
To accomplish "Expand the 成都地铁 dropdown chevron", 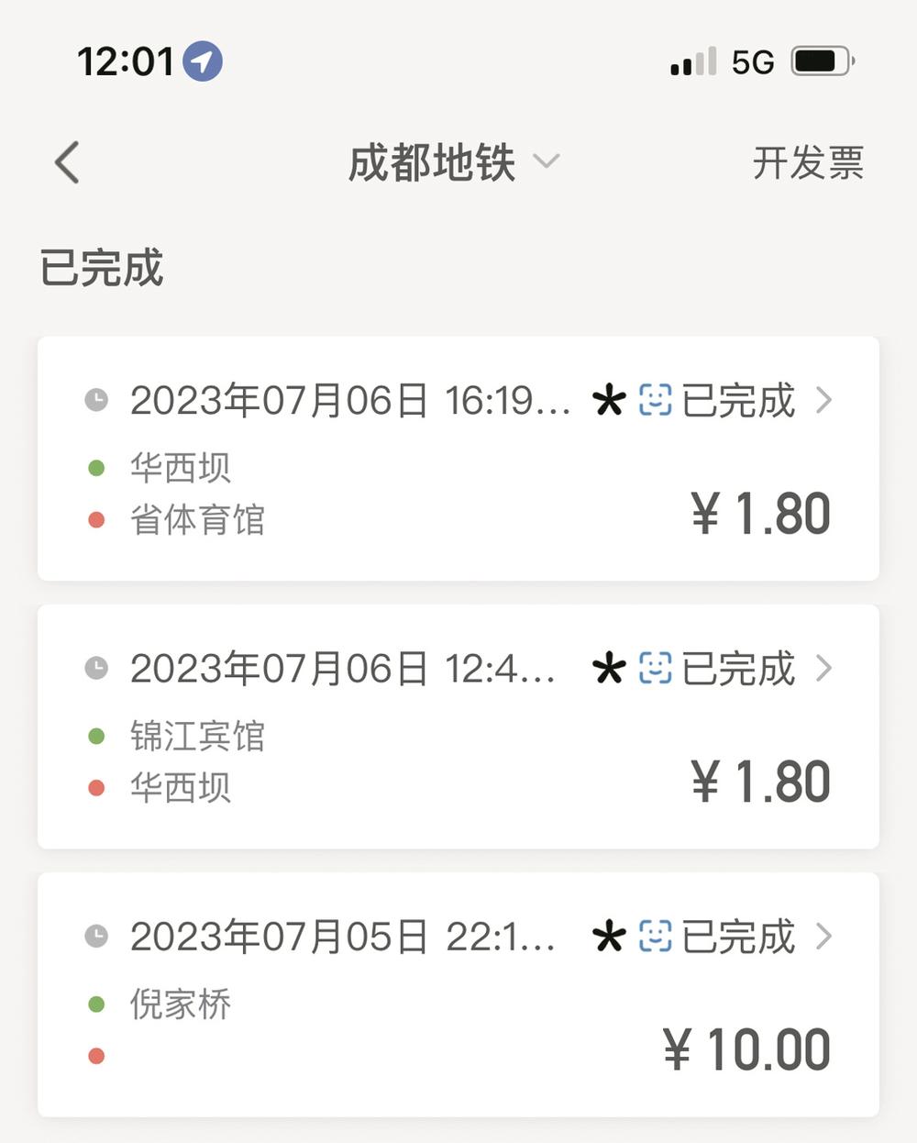I will [x=547, y=162].
